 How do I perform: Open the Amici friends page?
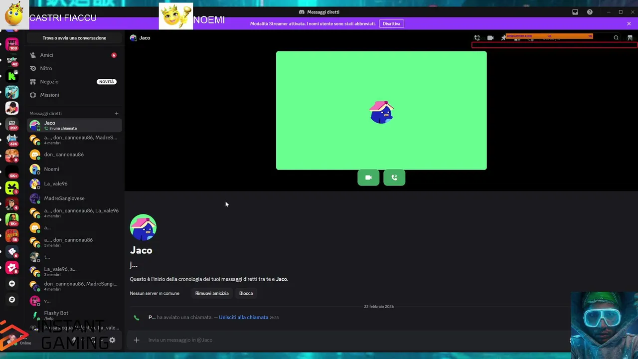(x=74, y=55)
